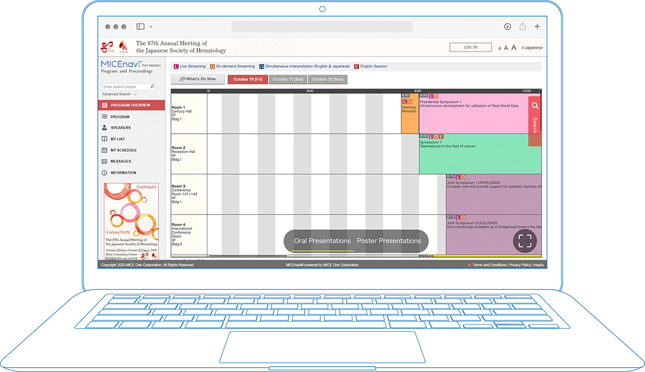Select the smallest font size 'A'

(500, 48)
